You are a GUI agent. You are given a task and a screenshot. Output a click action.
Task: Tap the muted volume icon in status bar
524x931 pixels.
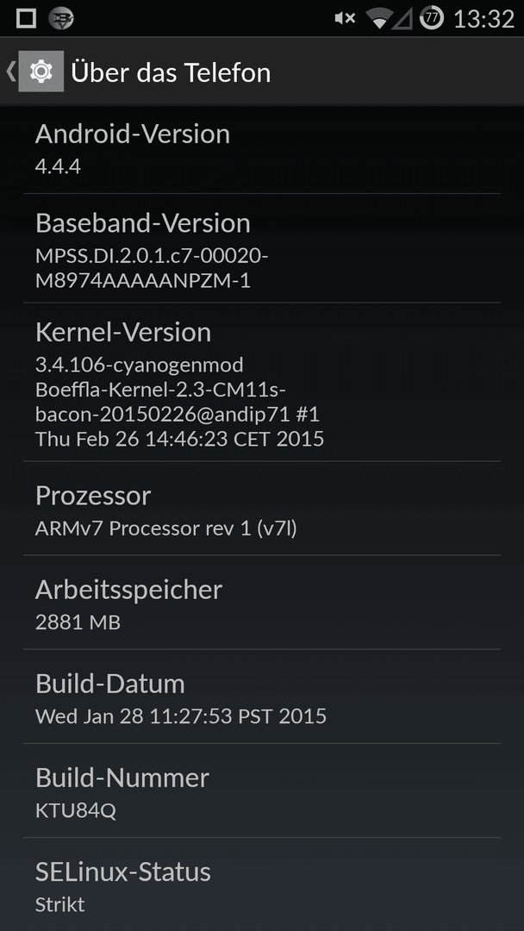click(344, 18)
